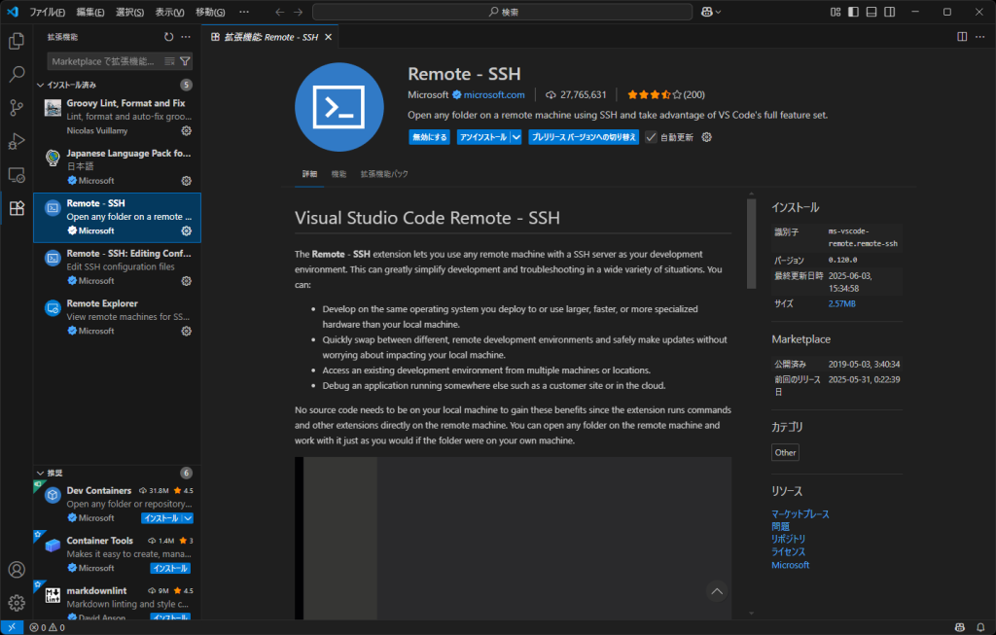Open the 移動 menu
The height and width of the screenshot is (635, 996).
210,12
